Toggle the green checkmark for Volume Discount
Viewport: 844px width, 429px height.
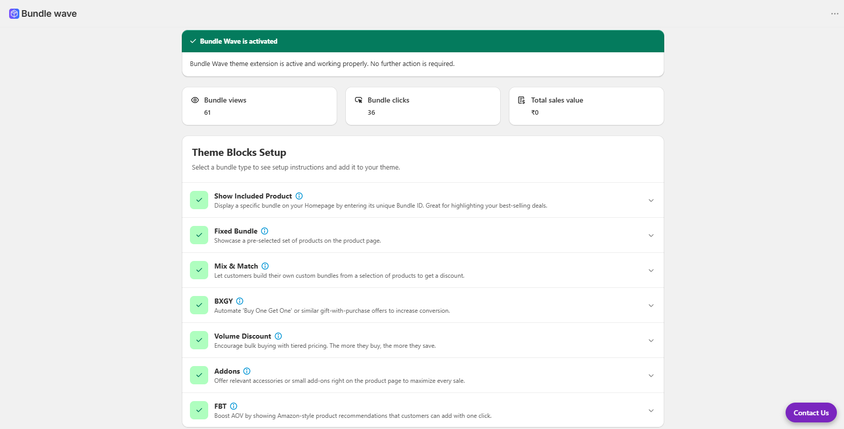point(199,340)
